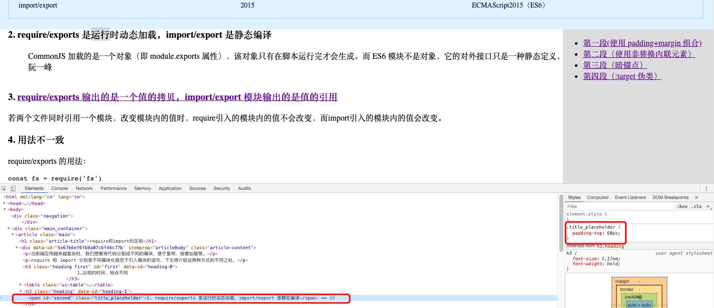Screen dimensions: 714x308
Task: Open the Sources tab
Action: (x=198, y=188)
